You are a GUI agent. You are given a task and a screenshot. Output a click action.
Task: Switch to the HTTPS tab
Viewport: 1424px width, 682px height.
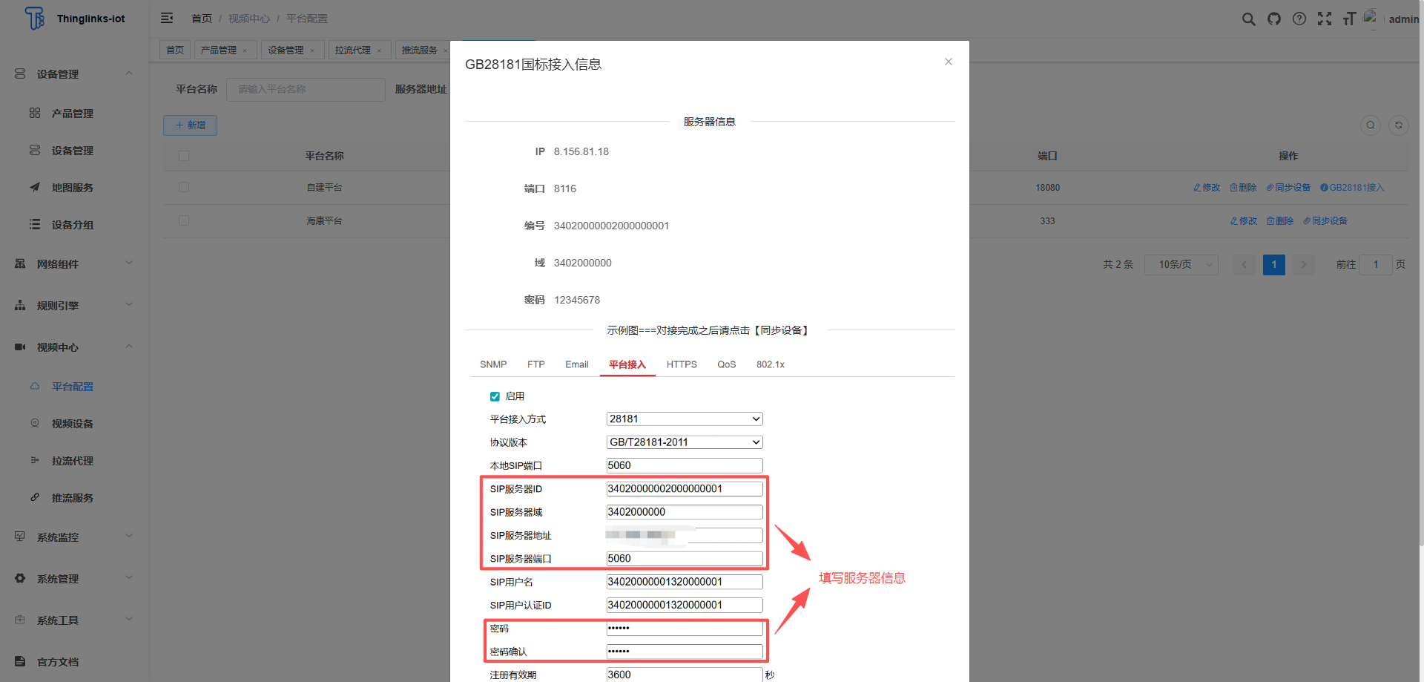681,364
